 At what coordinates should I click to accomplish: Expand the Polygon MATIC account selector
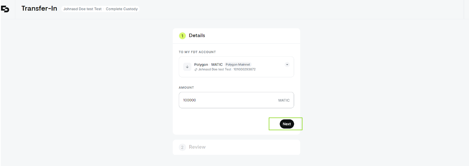[236, 67]
